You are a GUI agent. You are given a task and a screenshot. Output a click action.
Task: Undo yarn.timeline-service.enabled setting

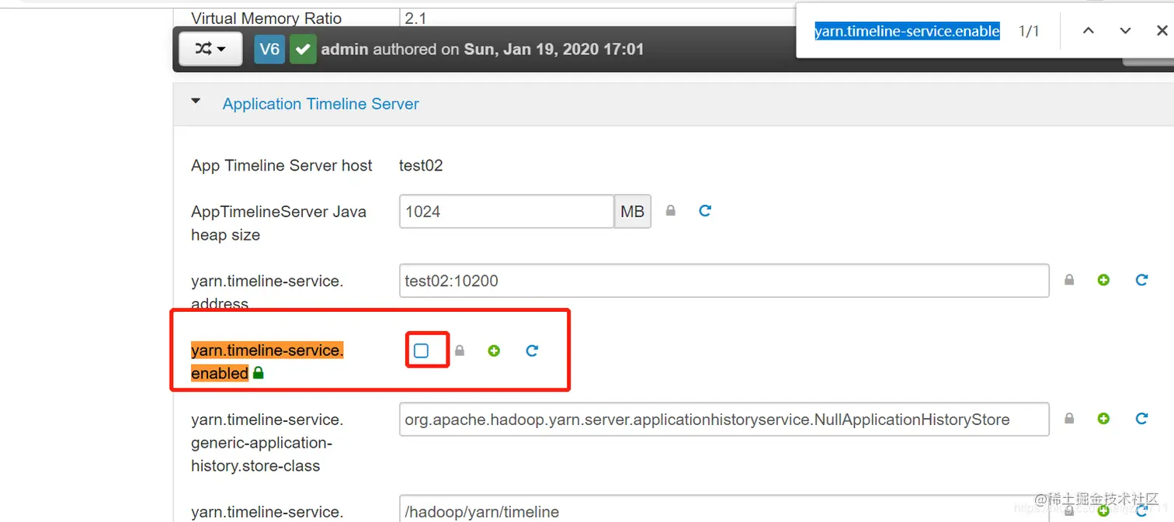coord(532,351)
